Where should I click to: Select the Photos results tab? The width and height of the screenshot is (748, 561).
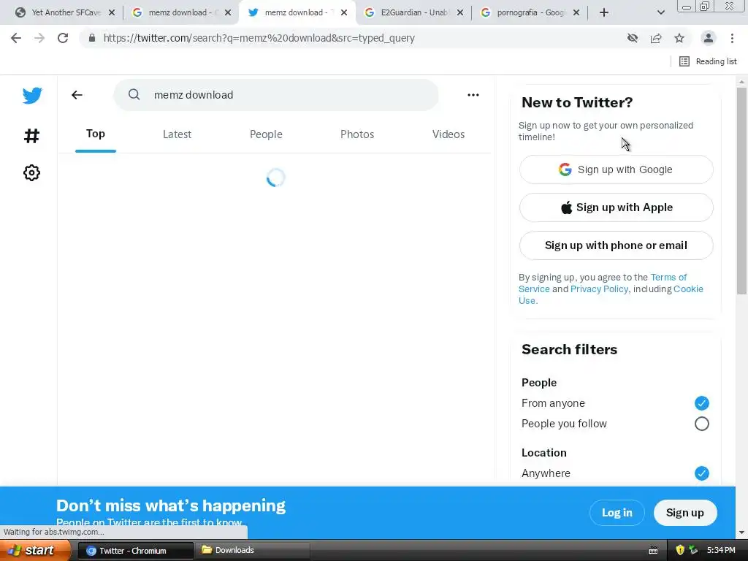click(357, 134)
